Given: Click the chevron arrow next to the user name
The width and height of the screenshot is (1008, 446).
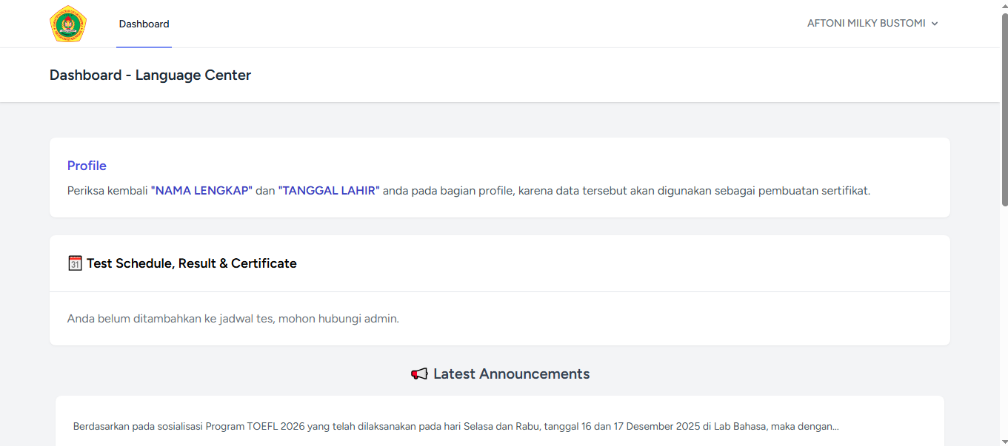Looking at the screenshot, I should coord(935,24).
